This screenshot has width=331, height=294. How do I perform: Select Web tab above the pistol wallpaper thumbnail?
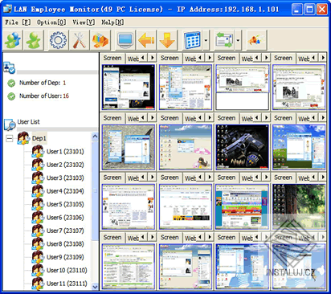click(247, 119)
